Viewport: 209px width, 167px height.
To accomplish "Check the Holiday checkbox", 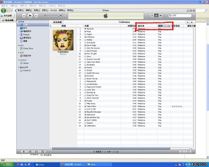I will (x=85, y=40).
